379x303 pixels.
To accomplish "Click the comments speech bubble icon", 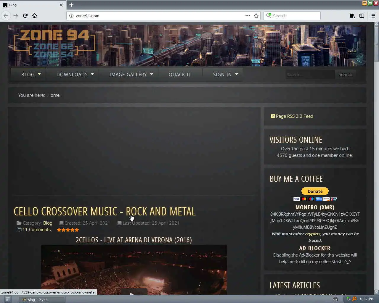I will click(19, 230).
